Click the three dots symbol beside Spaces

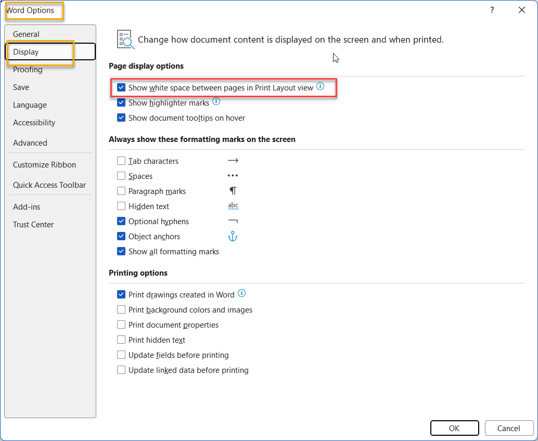tap(233, 176)
